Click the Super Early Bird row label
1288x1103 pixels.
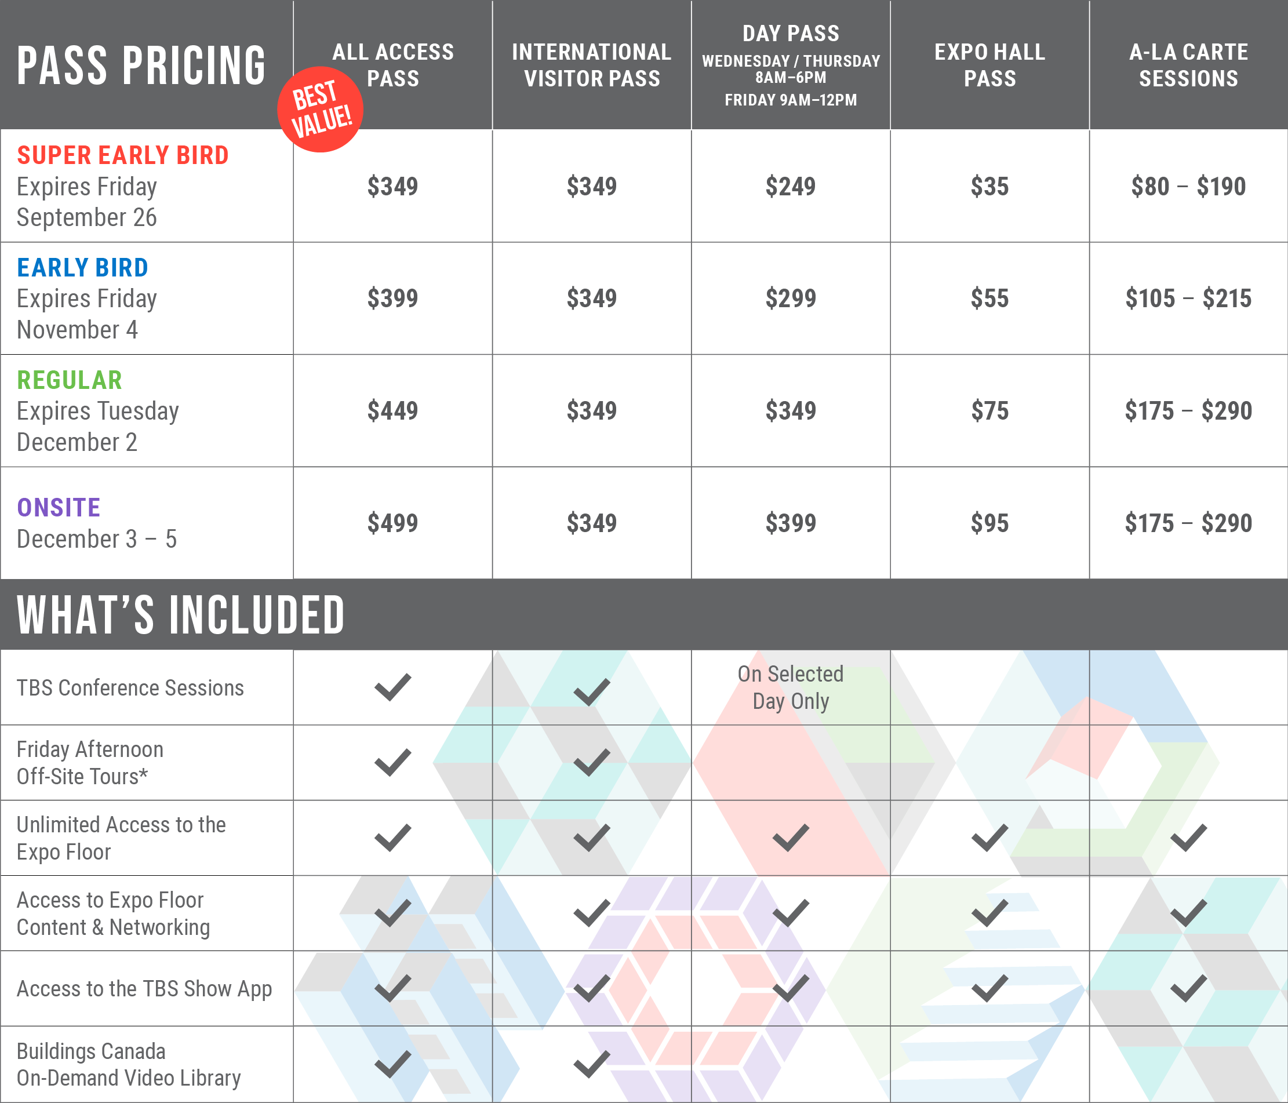[x=122, y=155]
